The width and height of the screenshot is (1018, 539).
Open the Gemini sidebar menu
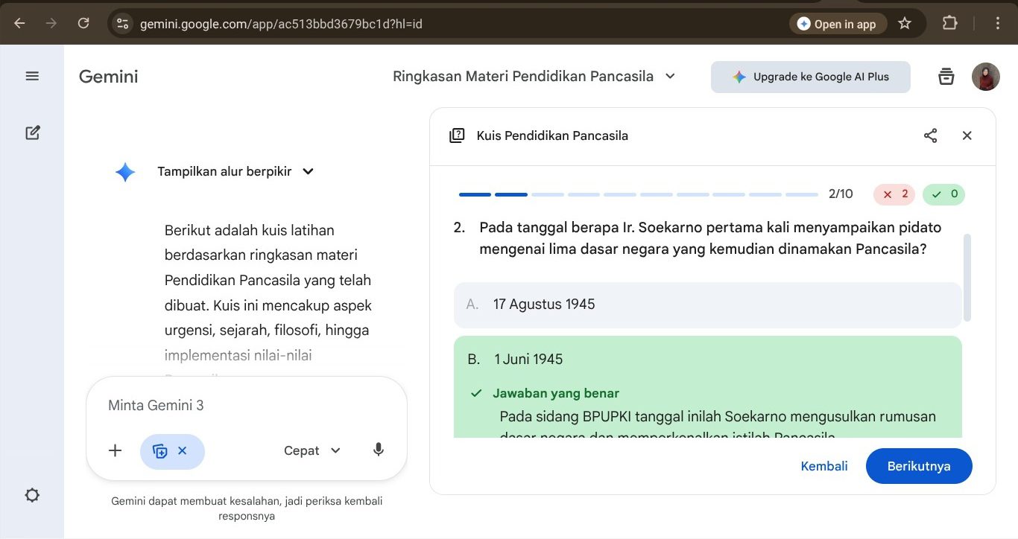click(32, 75)
